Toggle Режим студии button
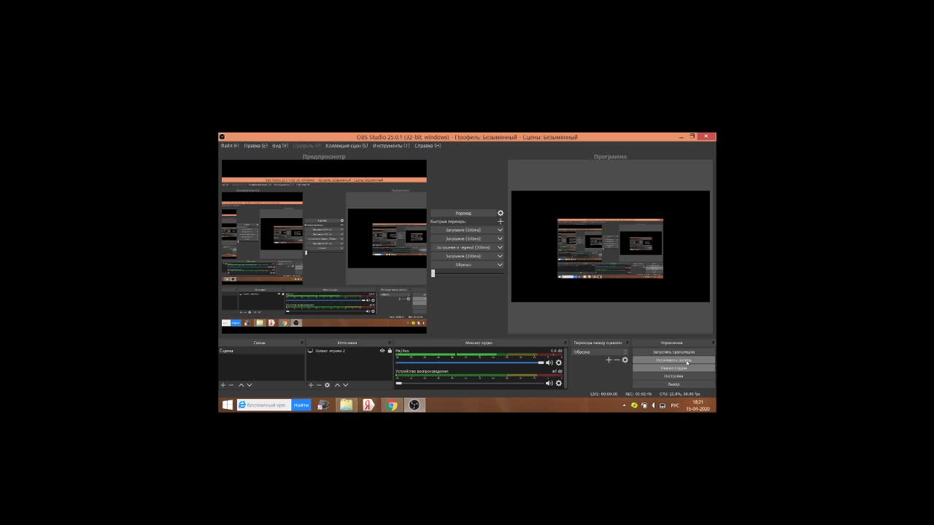Screen dimensions: 934x525 point(674,368)
